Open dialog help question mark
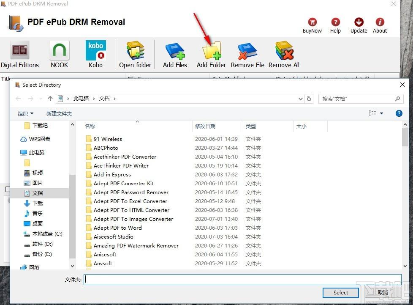Image resolution: width=413 pixels, height=305 pixels. click(x=399, y=113)
